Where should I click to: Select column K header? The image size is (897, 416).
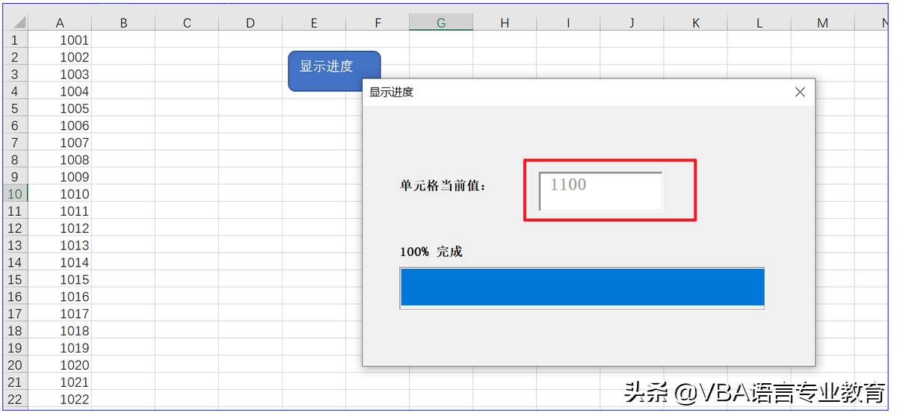(x=695, y=23)
